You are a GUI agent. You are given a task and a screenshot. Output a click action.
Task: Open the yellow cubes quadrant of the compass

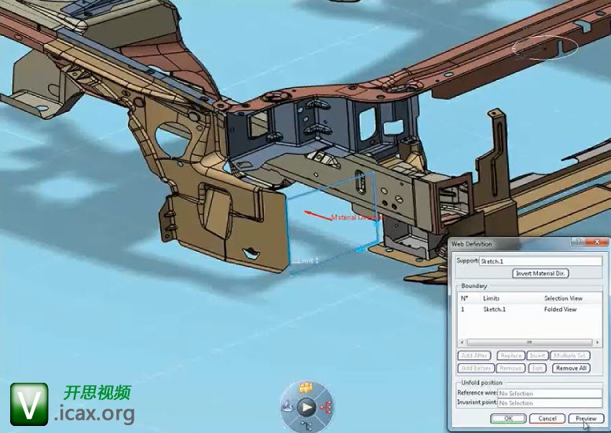[305, 388]
